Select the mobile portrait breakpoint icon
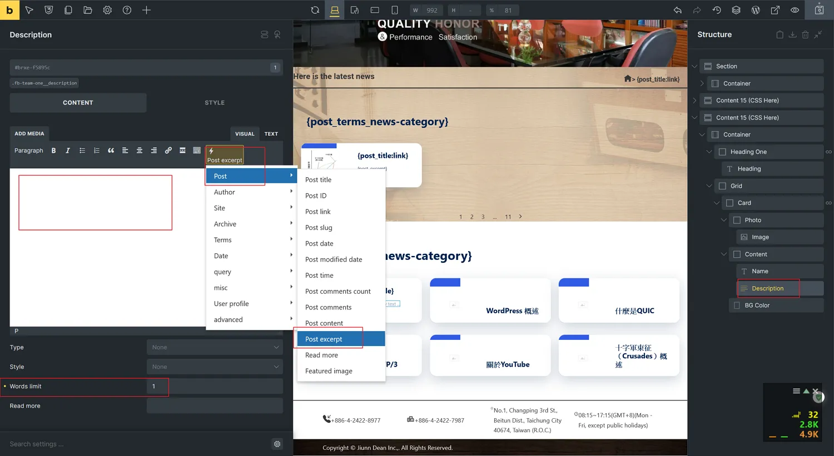The height and width of the screenshot is (456, 834). [x=395, y=10]
